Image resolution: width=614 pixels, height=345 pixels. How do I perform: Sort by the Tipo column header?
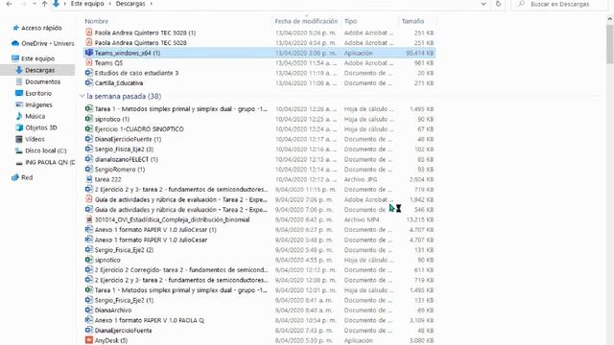tap(350, 21)
